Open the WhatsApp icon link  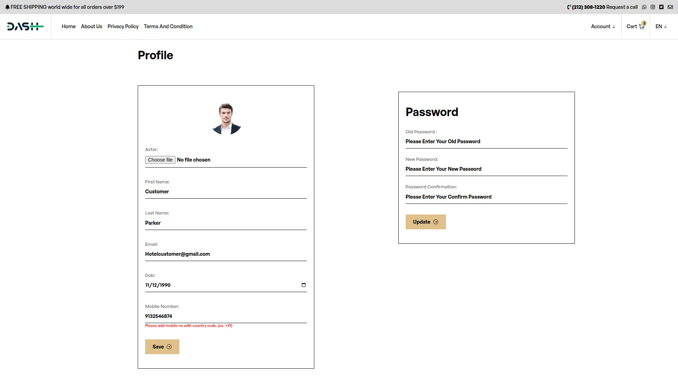(x=644, y=7)
